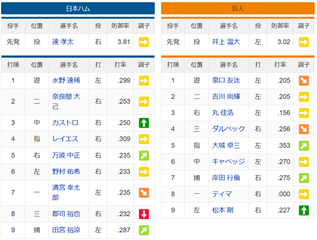Open player link 岸田 行倫
The width and height of the screenshot is (317, 240).
(226, 178)
